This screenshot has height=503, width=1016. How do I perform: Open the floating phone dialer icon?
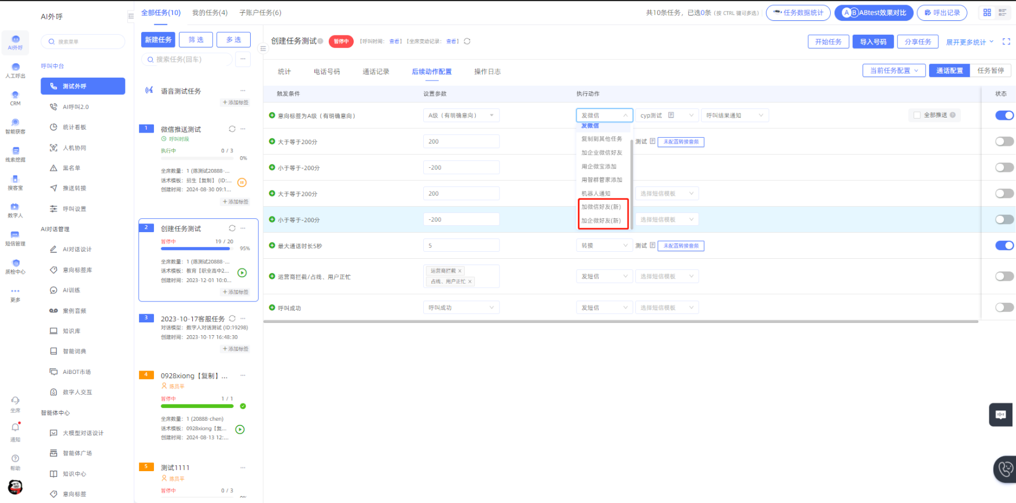pos(1006,469)
